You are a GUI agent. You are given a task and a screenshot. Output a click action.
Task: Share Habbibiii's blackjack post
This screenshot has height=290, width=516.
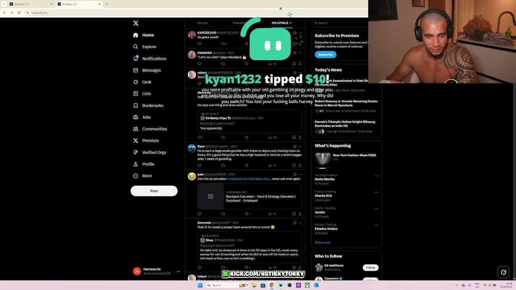point(300,64)
